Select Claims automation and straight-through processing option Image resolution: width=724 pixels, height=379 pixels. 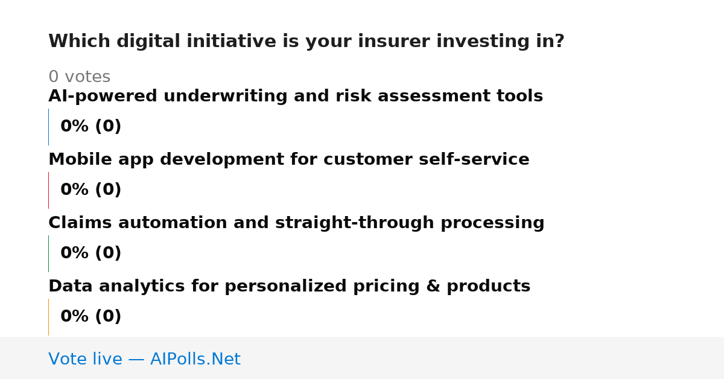click(x=296, y=223)
